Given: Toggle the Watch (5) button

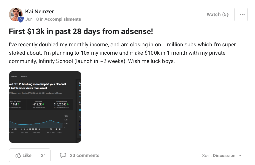Looking at the screenshot, I should click(x=217, y=14).
